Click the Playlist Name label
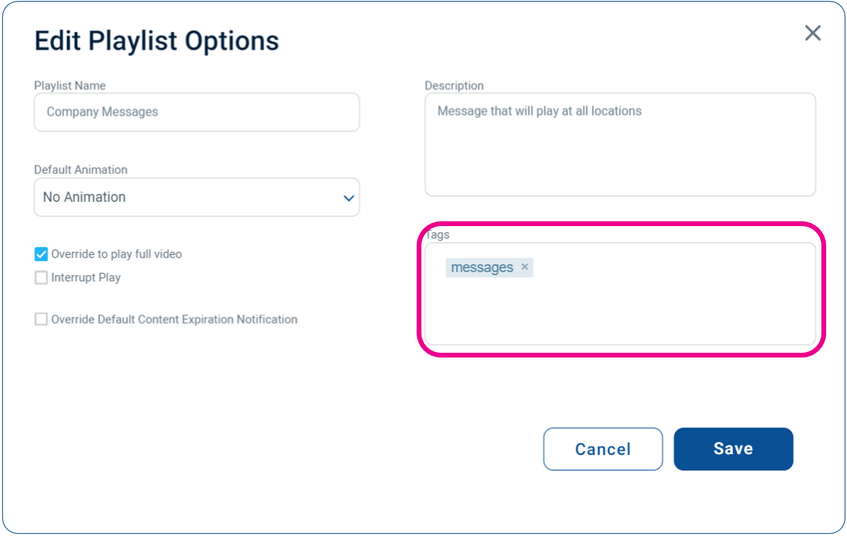 70,86
